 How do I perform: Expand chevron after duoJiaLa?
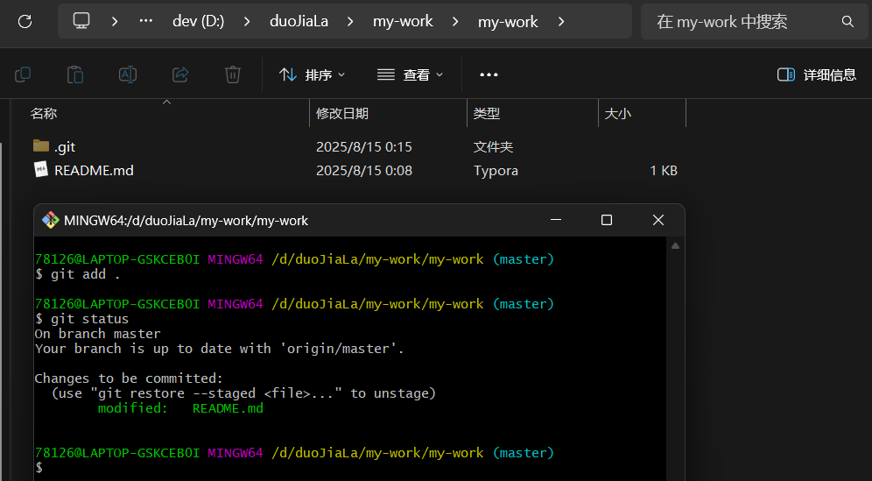(x=350, y=22)
